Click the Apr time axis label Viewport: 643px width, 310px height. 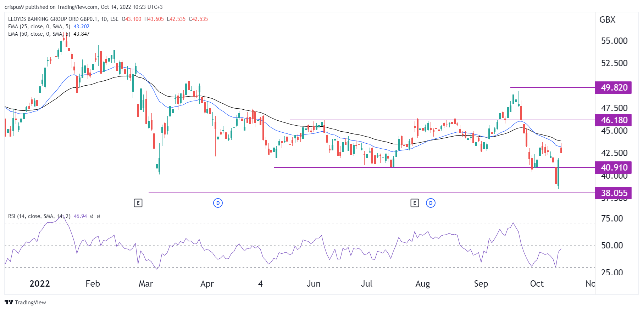[207, 284]
